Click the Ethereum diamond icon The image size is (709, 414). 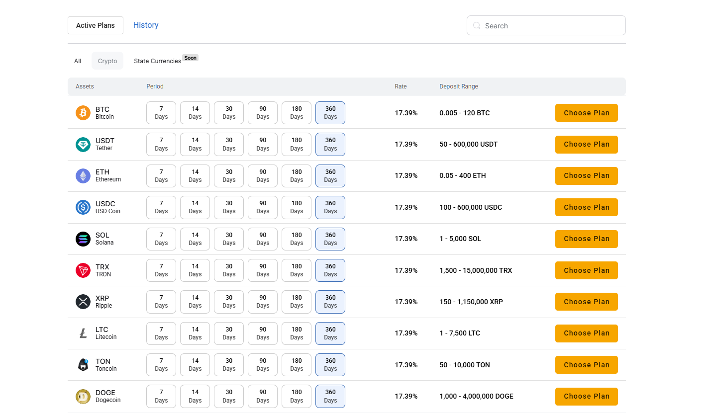(83, 175)
